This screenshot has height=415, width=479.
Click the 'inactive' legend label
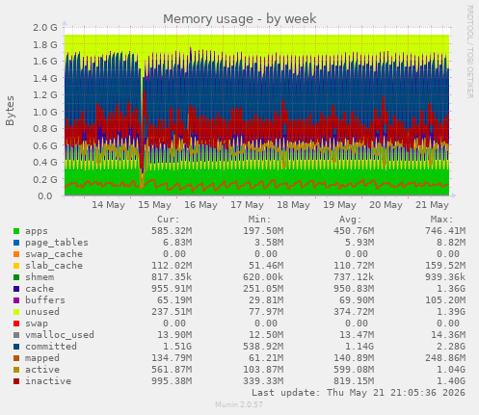tap(48, 381)
